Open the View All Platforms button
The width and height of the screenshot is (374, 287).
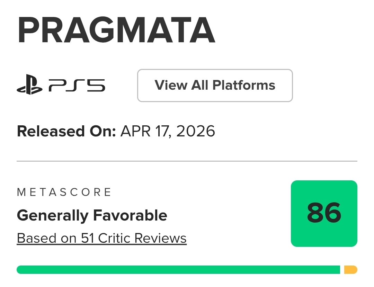tap(215, 86)
